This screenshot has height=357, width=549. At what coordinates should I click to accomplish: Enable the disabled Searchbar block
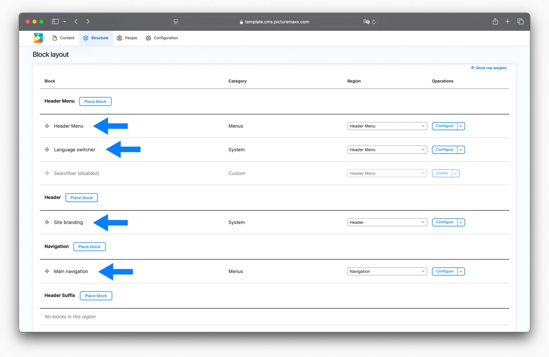coord(441,173)
